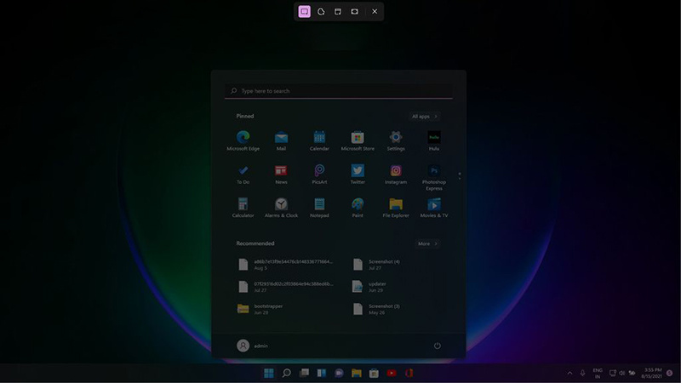
Task: Select Window snip mode
Action: (338, 12)
